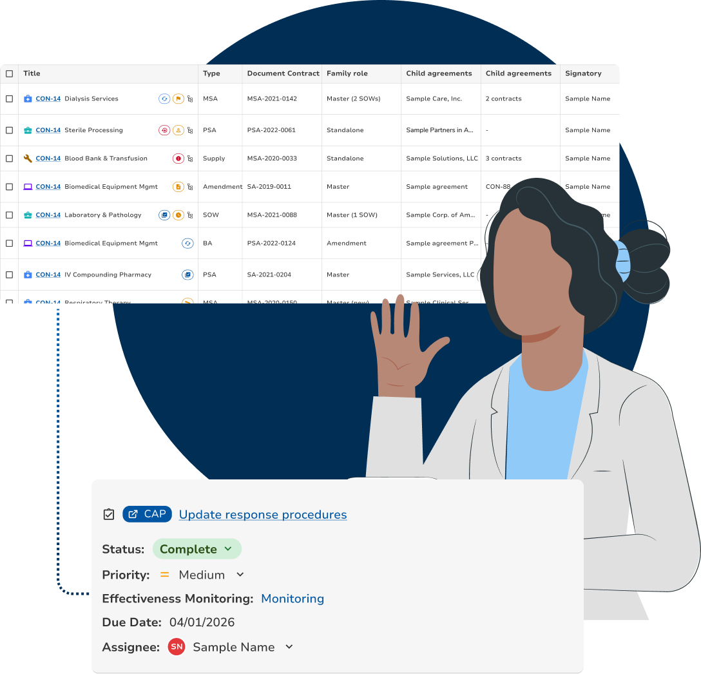Image resolution: width=701 pixels, height=674 pixels.
Task: Click the wrench icon for Blood Bank & Transfusion
Action: (28, 159)
